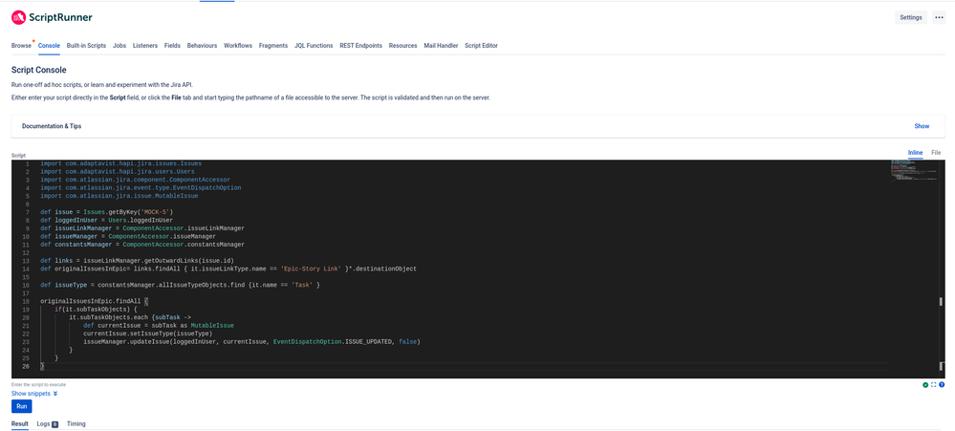Click code line 2 importing Users

pyautogui.click(x=118, y=172)
